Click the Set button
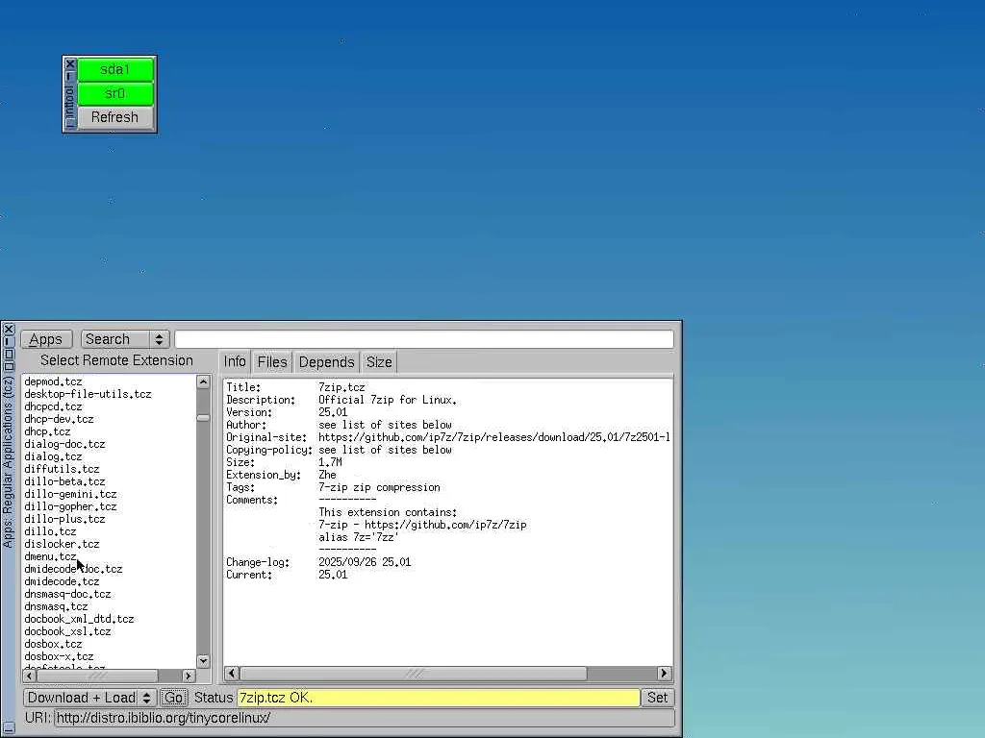The image size is (985, 738). (657, 698)
